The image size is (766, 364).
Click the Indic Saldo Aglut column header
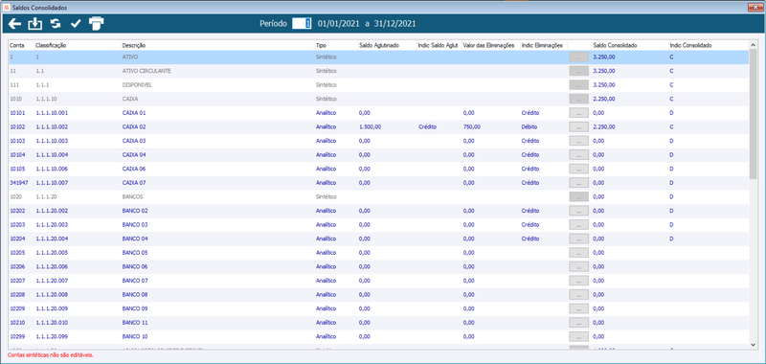439,45
